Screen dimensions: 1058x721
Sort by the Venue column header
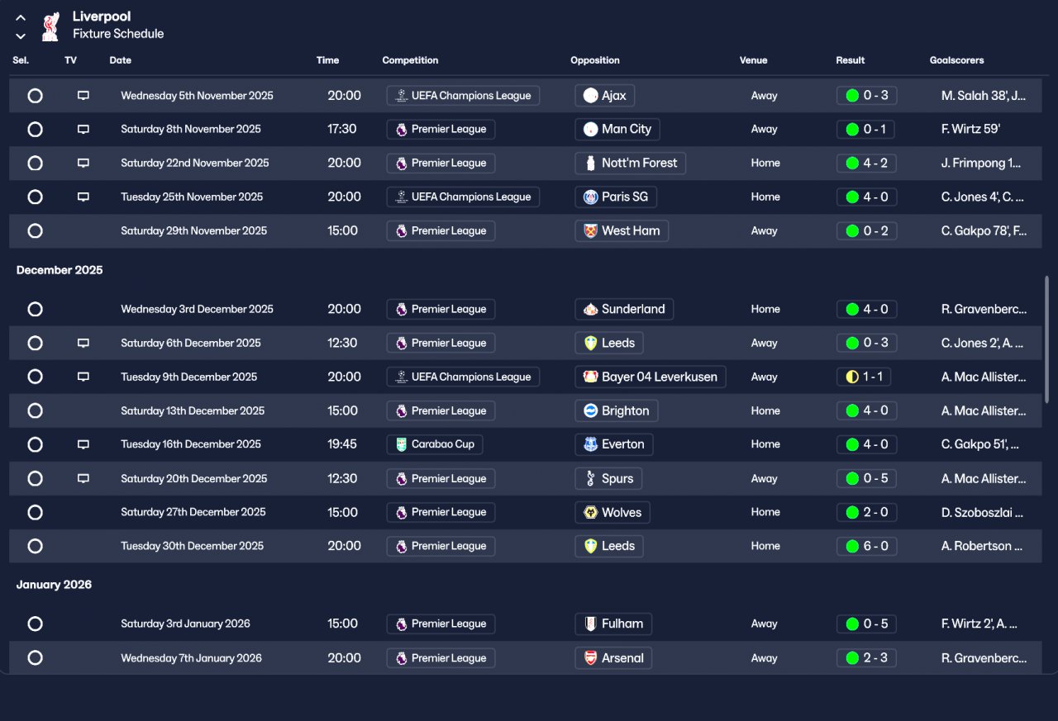pos(754,60)
